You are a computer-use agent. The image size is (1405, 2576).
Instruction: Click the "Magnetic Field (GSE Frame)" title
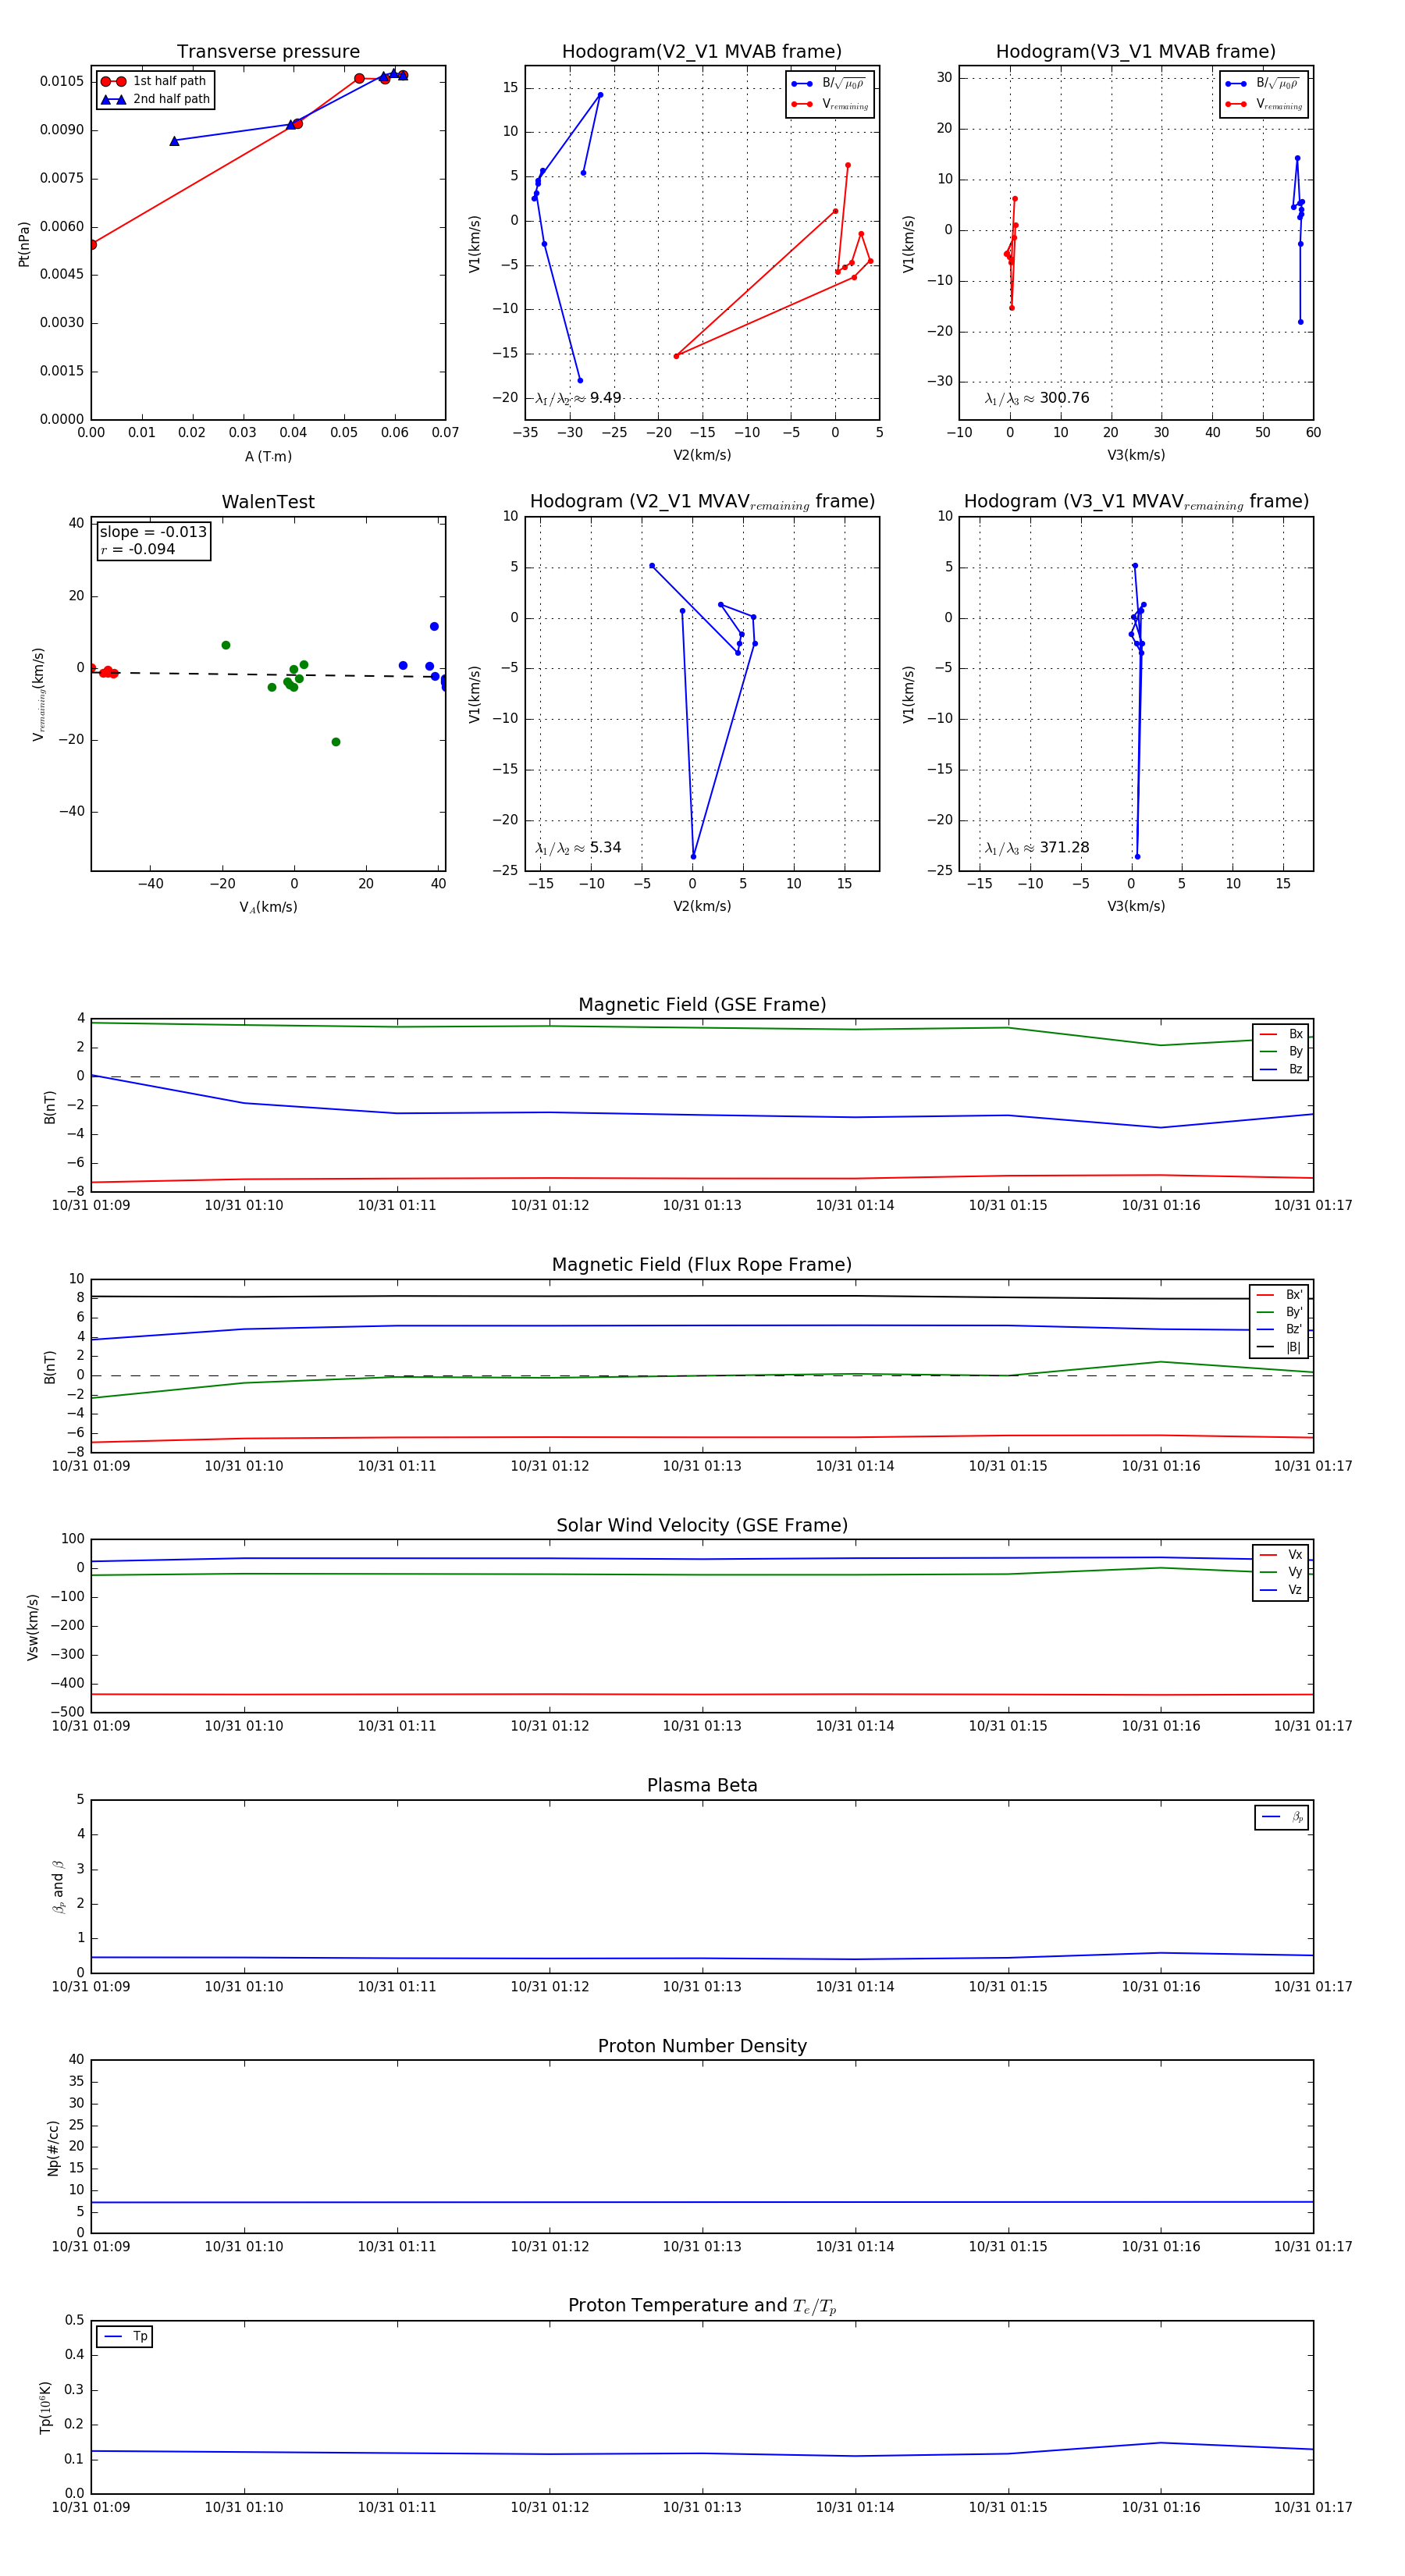[702, 1005]
